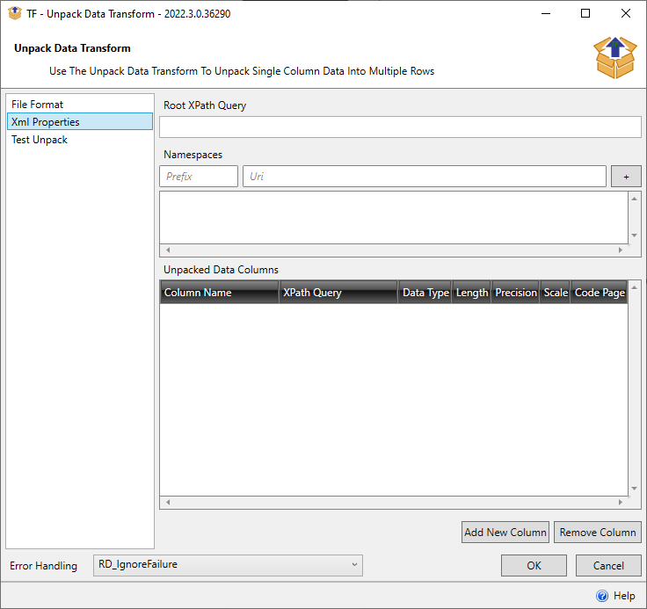Click namespaces list scroll up arrow
The image size is (647, 609).
634,199
